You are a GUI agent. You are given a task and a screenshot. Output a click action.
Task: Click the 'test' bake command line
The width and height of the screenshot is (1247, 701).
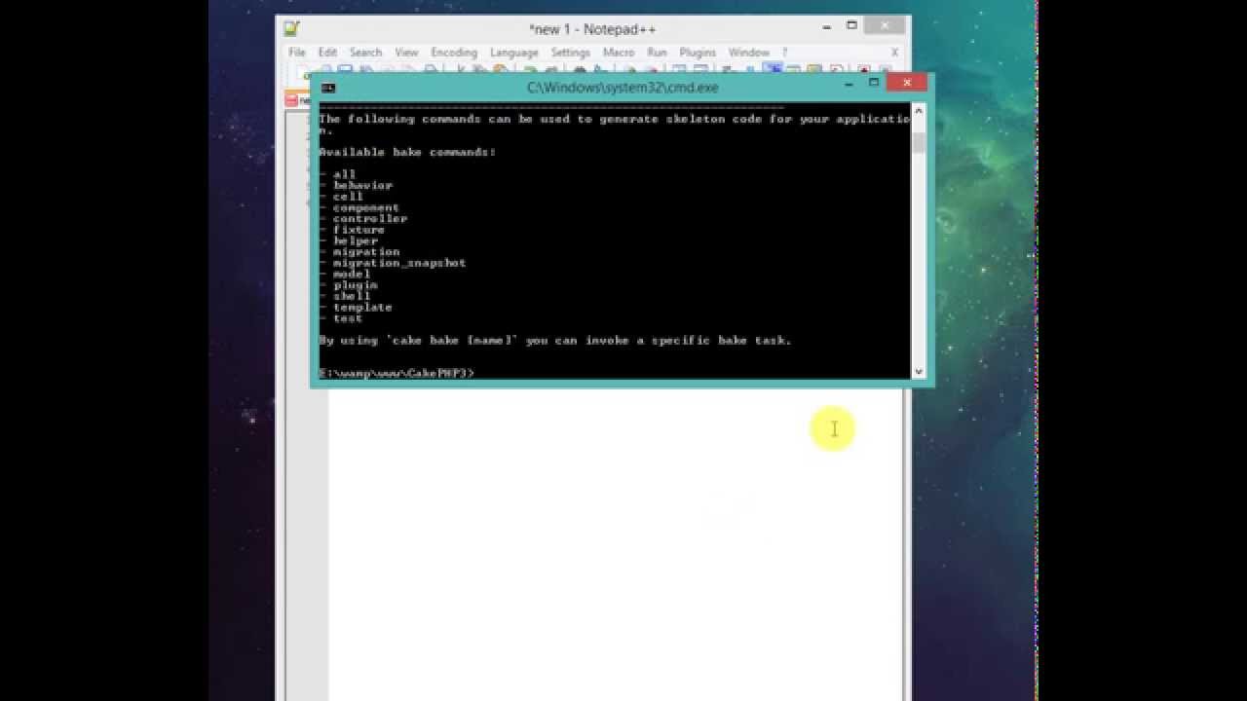[341, 318]
